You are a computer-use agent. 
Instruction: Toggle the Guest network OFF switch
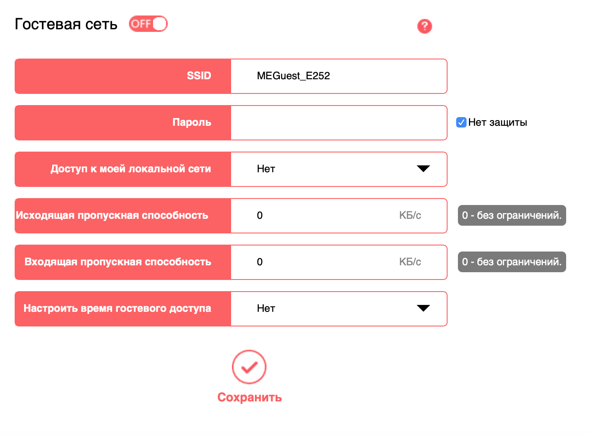(x=148, y=24)
